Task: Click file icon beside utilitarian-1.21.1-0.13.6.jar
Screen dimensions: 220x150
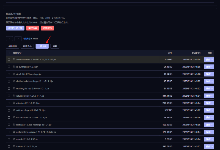Action: 14,103
